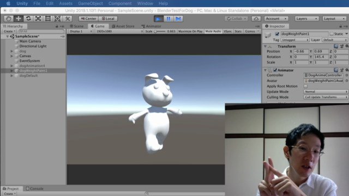Viewport: 349px width, 196px height.
Task: Open the Cloud services icon
Action: click(x=256, y=19)
